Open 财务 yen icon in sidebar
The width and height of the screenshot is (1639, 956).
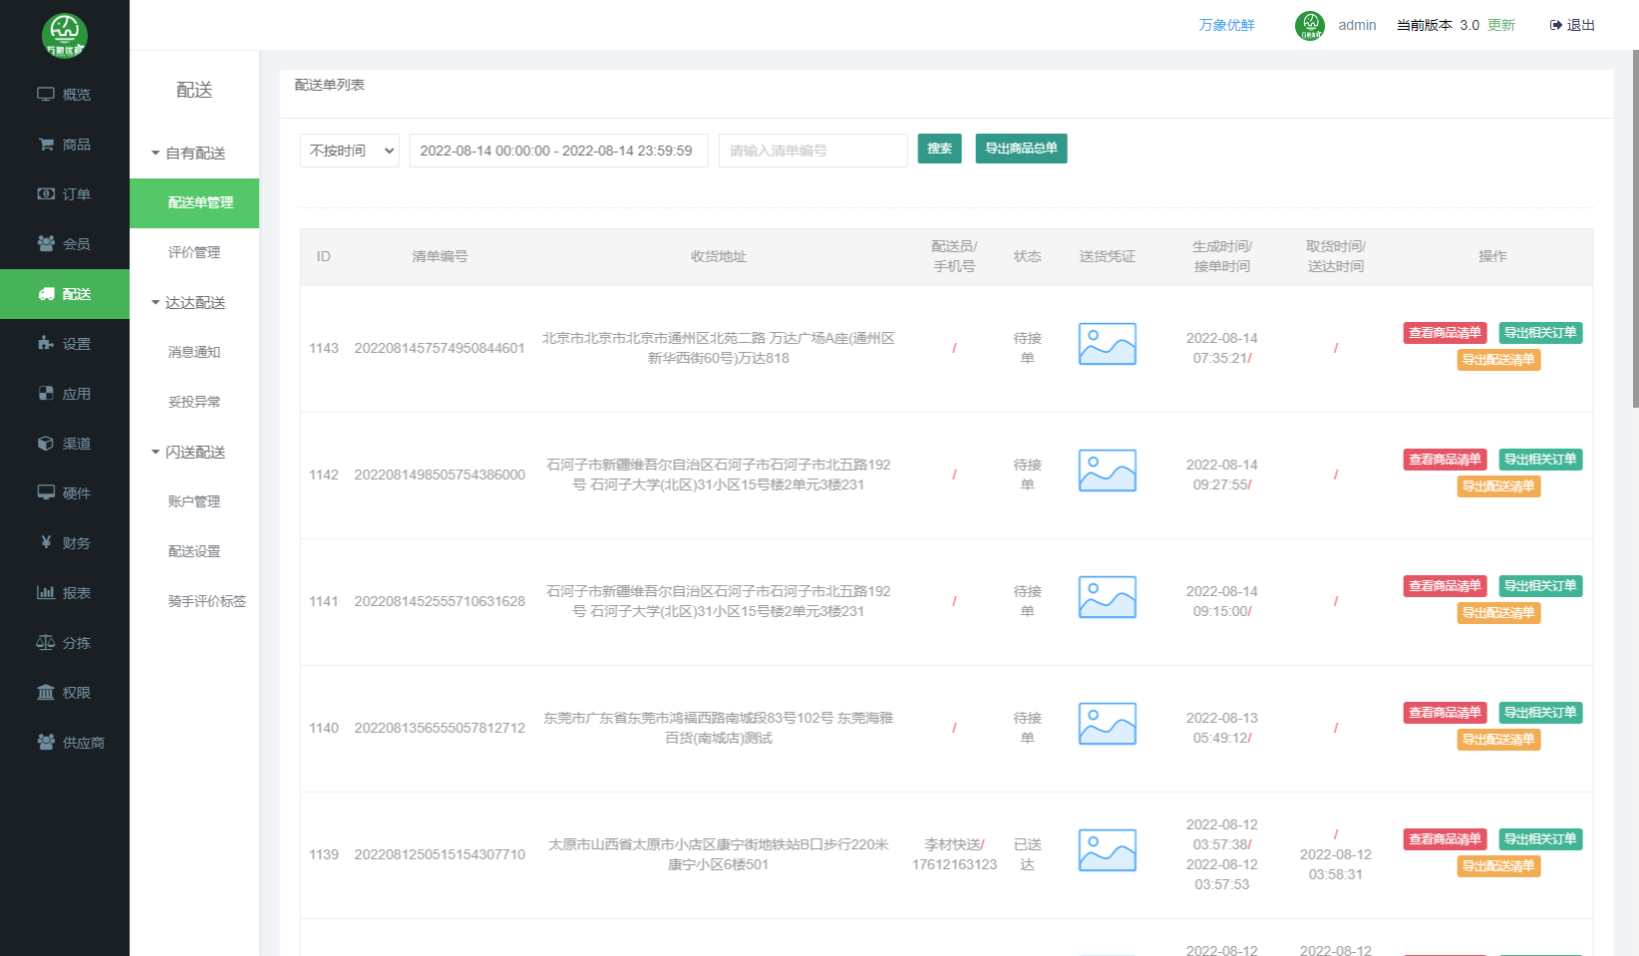coord(46,543)
